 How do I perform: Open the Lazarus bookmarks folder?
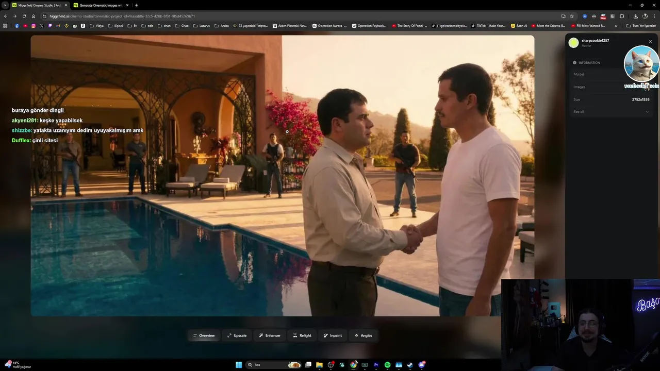201,26
